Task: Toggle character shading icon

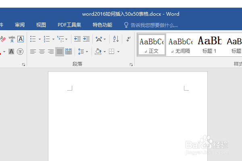Action: 11,52
